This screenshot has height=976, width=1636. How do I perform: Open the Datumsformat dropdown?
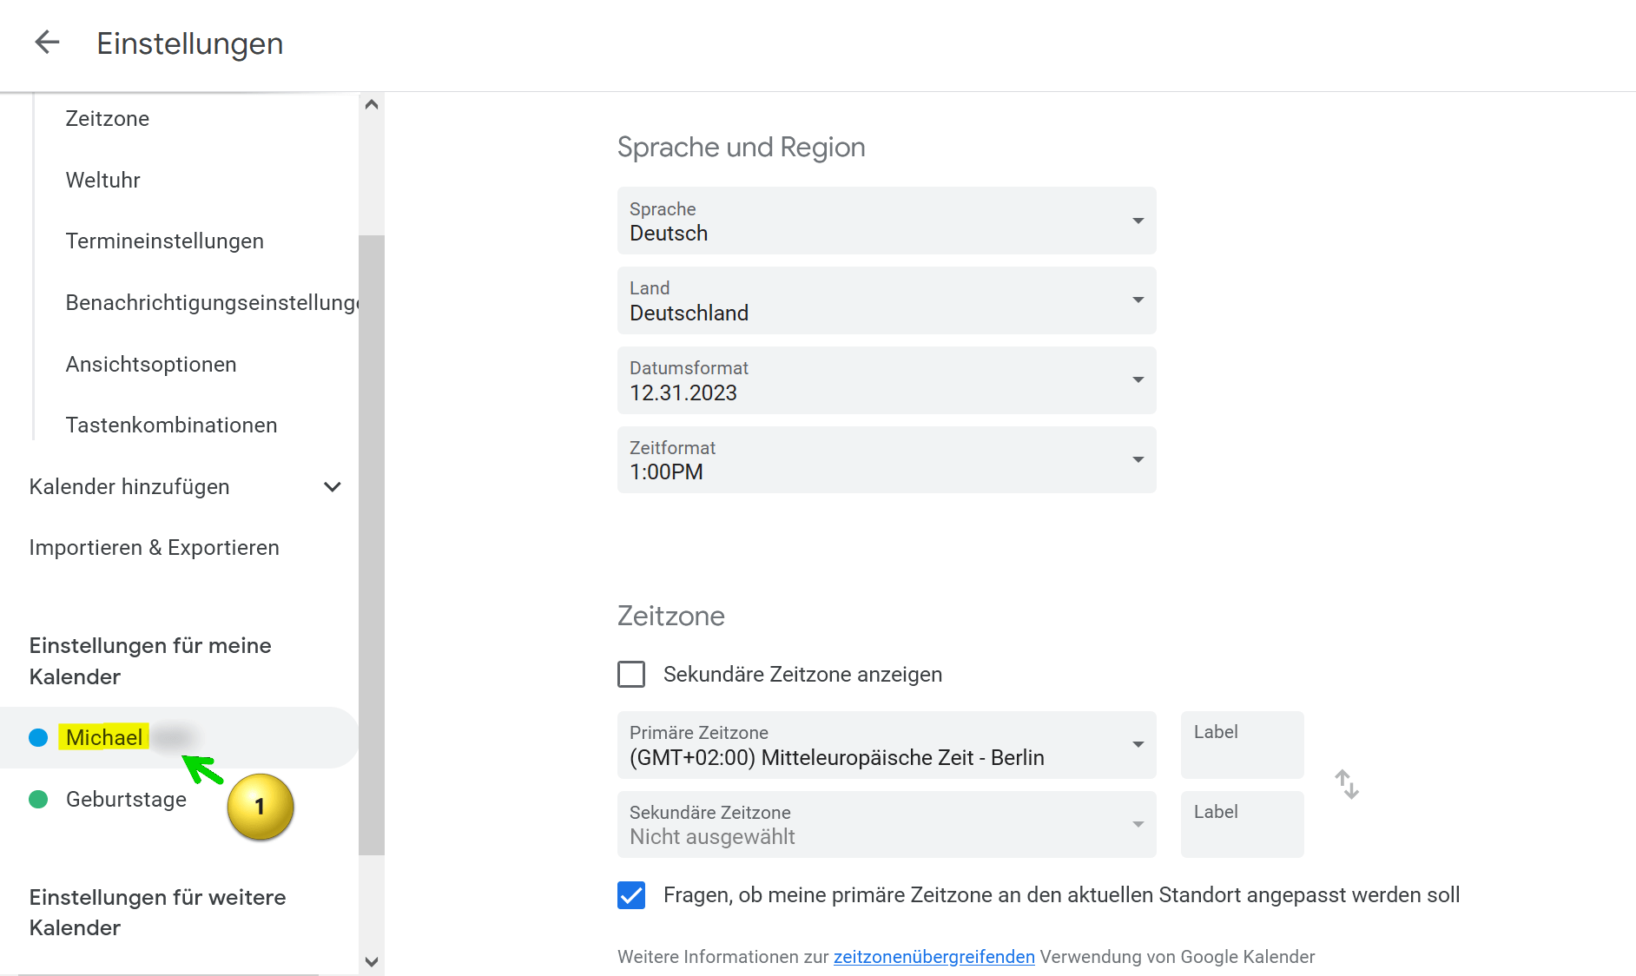click(x=887, y=380)
